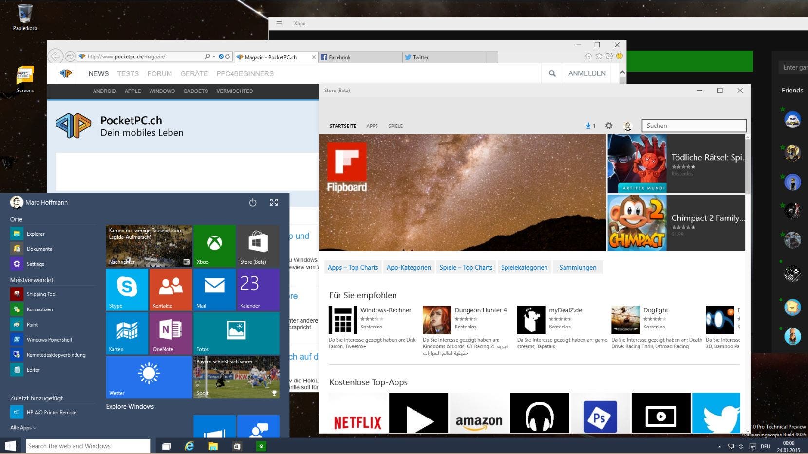Open File Explorer from the taskbar

coord(213,446)
